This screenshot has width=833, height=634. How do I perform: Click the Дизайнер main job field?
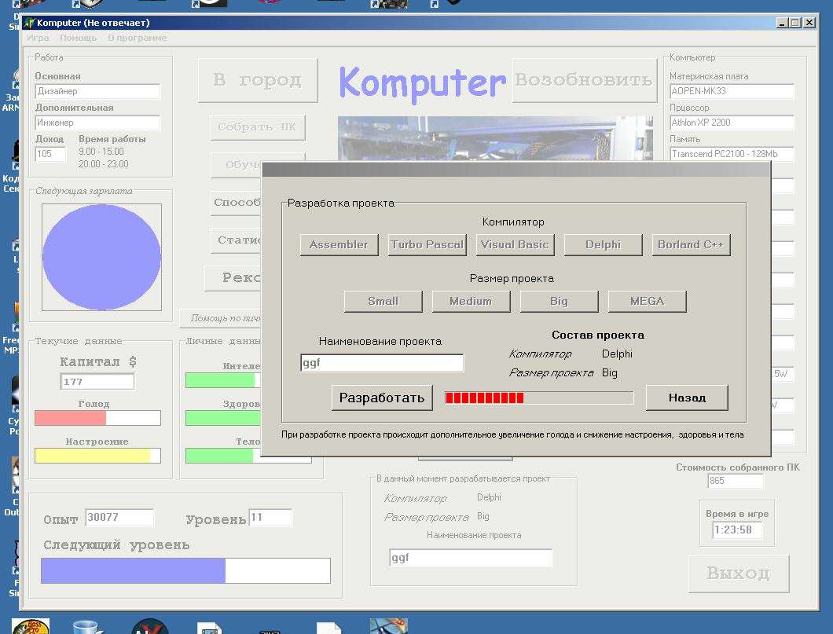[97, 91]
